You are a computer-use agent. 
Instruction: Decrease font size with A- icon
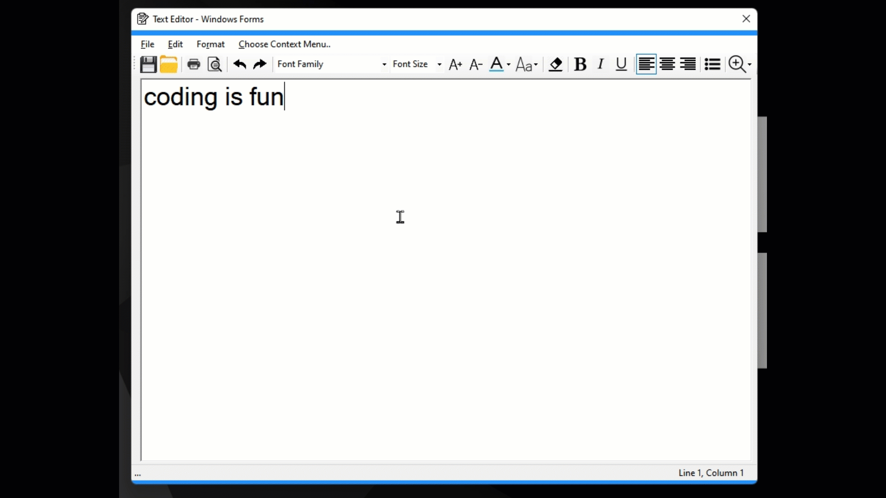pyautogui.click(x=476, y=65)
